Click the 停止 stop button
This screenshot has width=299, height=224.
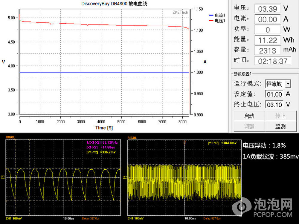coord(281,116)
